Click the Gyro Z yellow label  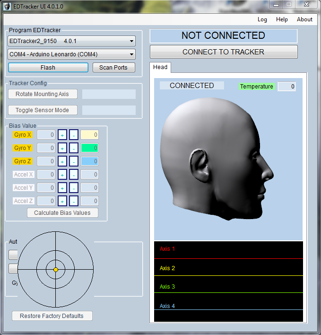pyautogui.click(x=23, y=161)
